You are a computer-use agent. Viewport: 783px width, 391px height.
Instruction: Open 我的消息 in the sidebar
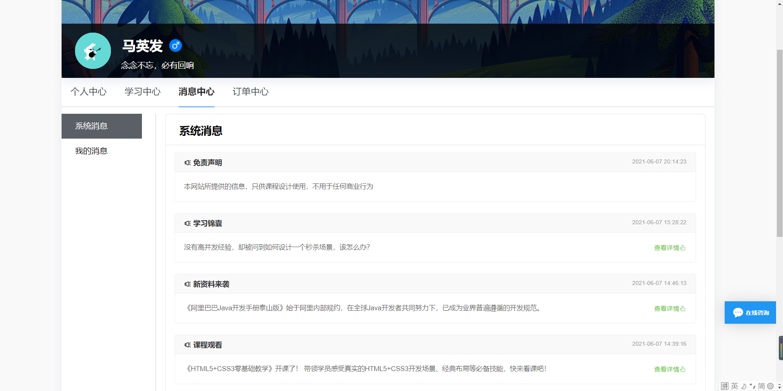pos(102,151)
